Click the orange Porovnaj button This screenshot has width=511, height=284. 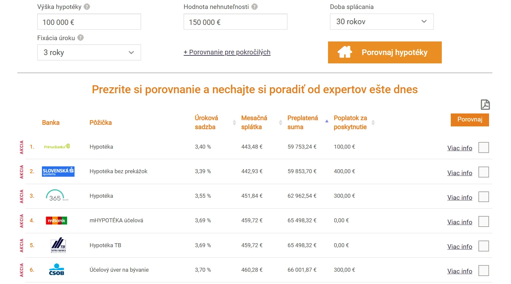point(470,120)
